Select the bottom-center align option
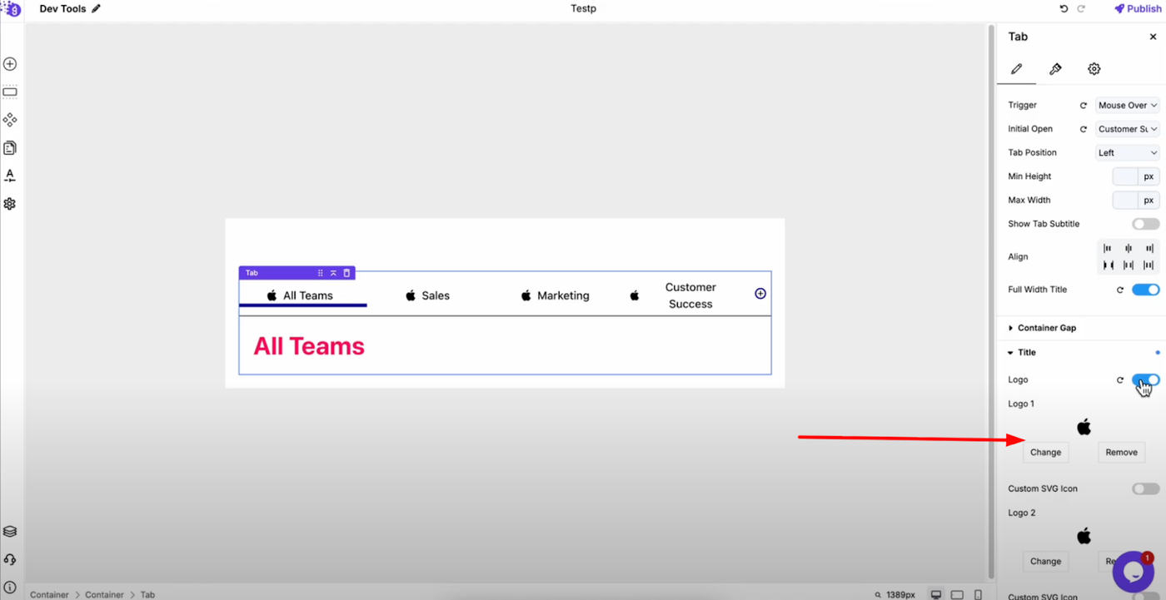The image size is (1166, 600). pyautogui.click(x=1129, y=265)
